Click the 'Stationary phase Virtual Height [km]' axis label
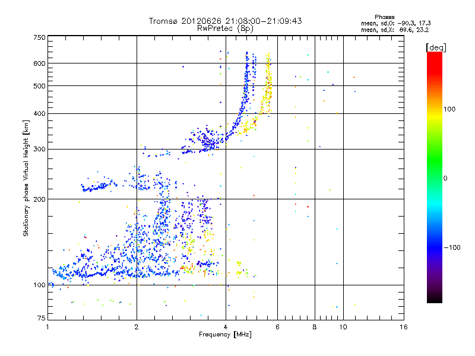This screenshot has height=356, width=475. 26,179
